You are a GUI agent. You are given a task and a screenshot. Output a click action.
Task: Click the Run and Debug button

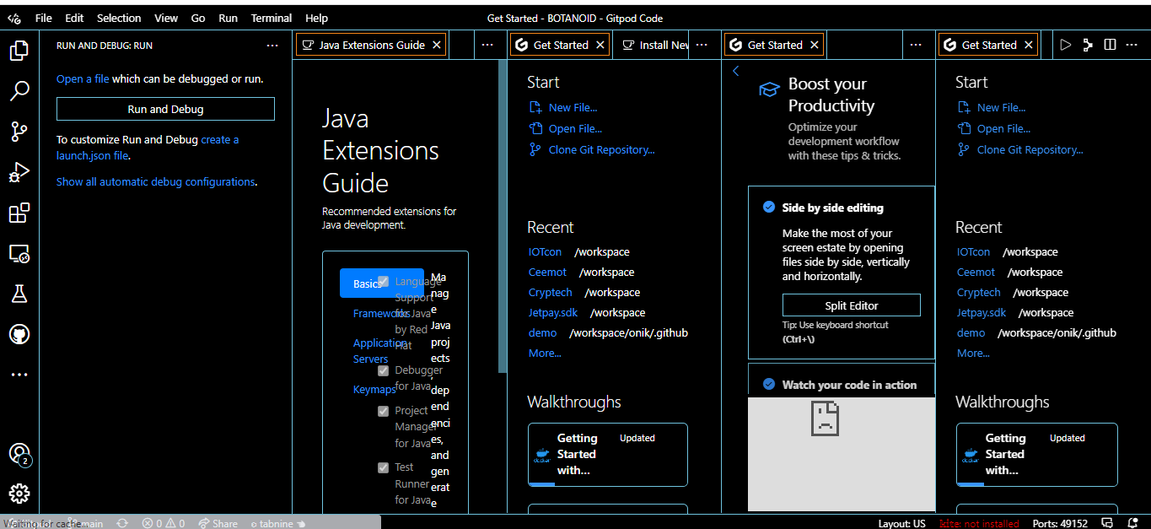coord(165,109)
